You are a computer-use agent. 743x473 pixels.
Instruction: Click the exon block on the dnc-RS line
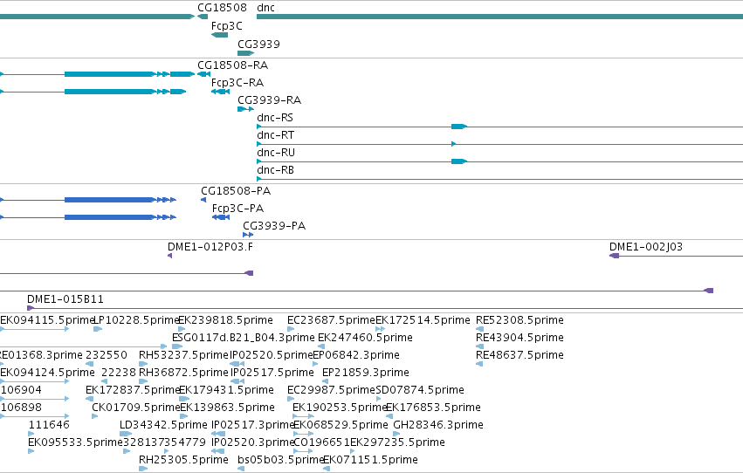[458, 127]
